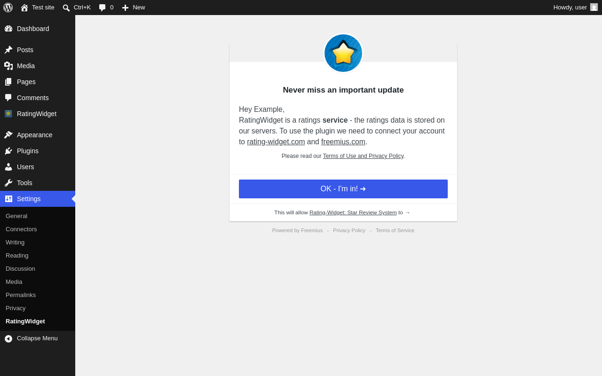This screenshot has width=602, height=376.
Task: Expand the permissions arrow after 'to'
Action: (x=407, y=212)
